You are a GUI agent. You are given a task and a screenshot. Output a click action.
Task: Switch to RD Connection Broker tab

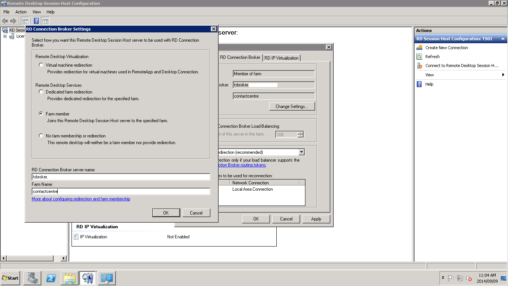pyautogui.click(x=240, y=57)
